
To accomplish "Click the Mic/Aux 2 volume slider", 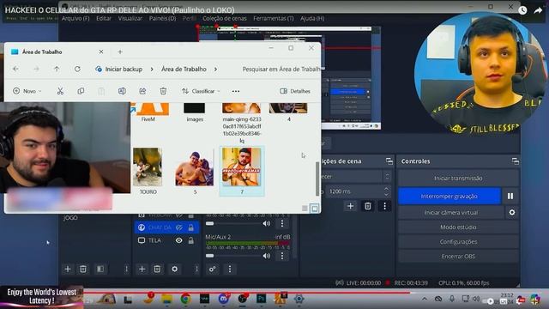I will click(x=232, y=256).
